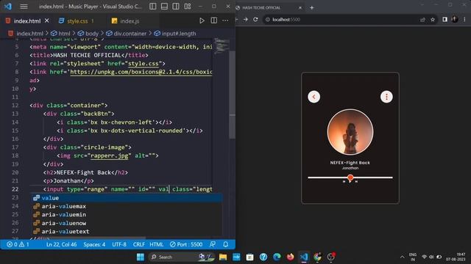Open editor More Actions ellipsis
This screenshot has width=471, height=264.
(225, 21)
